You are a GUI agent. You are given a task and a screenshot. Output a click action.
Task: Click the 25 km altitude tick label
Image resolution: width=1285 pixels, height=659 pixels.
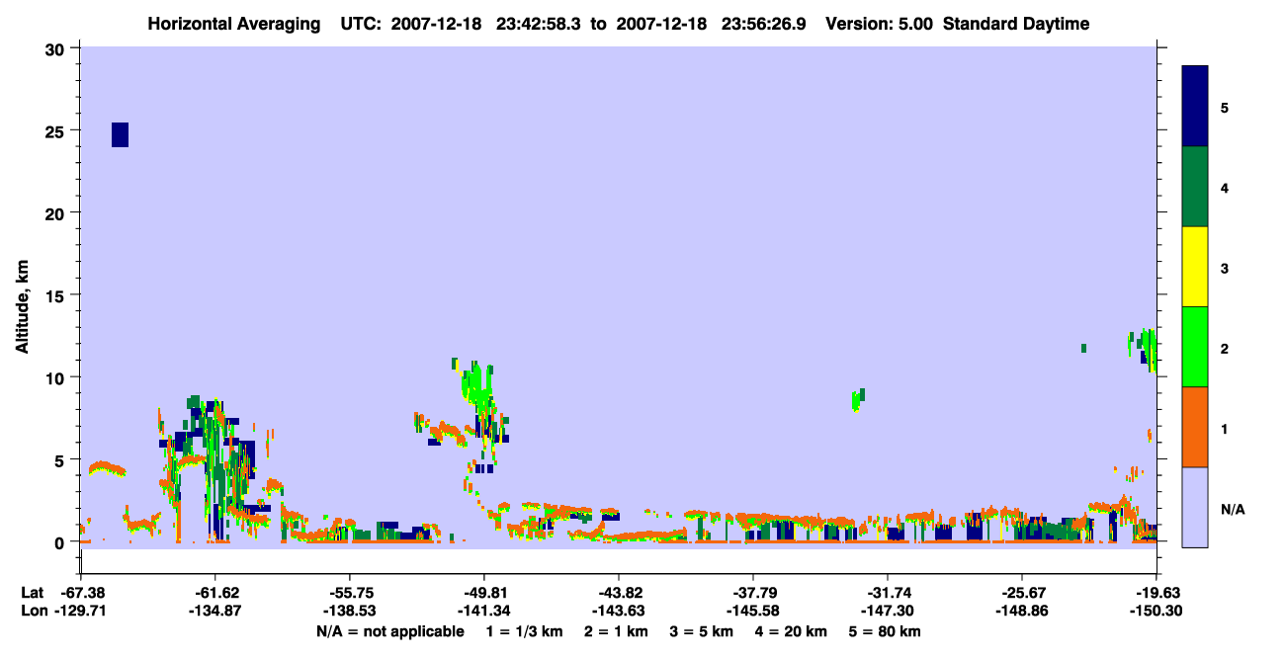(x=57, y=131)
